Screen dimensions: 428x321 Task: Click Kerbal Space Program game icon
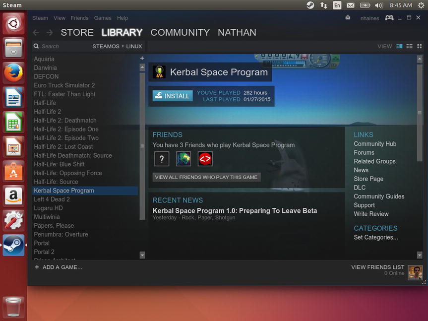(159, 72)
